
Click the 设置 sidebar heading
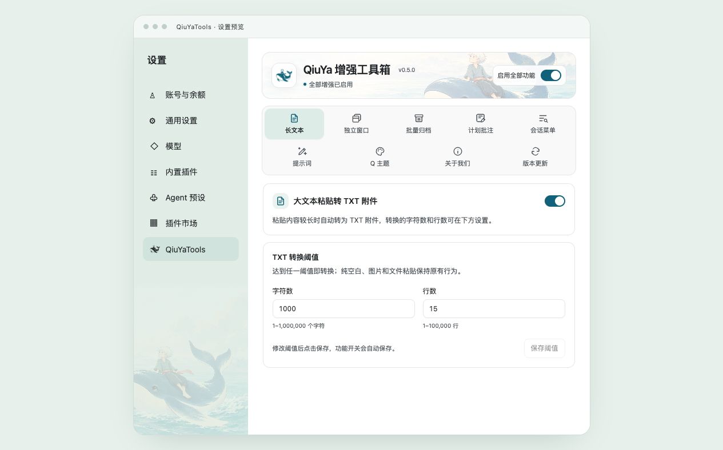pyautogui.click(x=157, y=61)
